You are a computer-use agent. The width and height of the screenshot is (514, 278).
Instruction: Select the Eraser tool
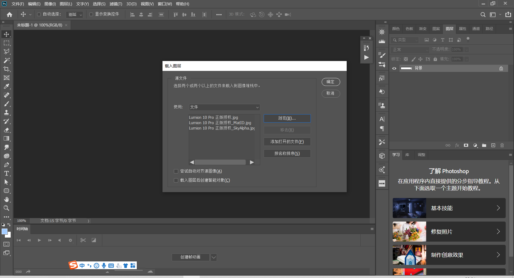[6, 130]
